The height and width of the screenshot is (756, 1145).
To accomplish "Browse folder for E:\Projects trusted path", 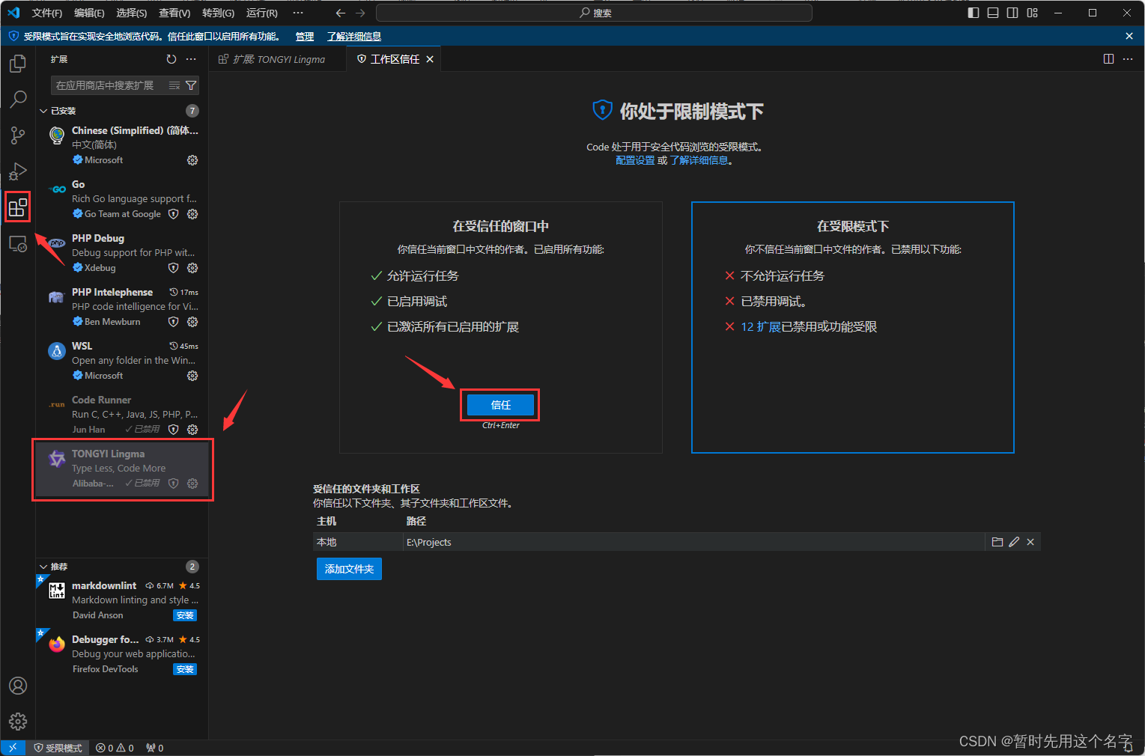I will (x=997, y=542).
